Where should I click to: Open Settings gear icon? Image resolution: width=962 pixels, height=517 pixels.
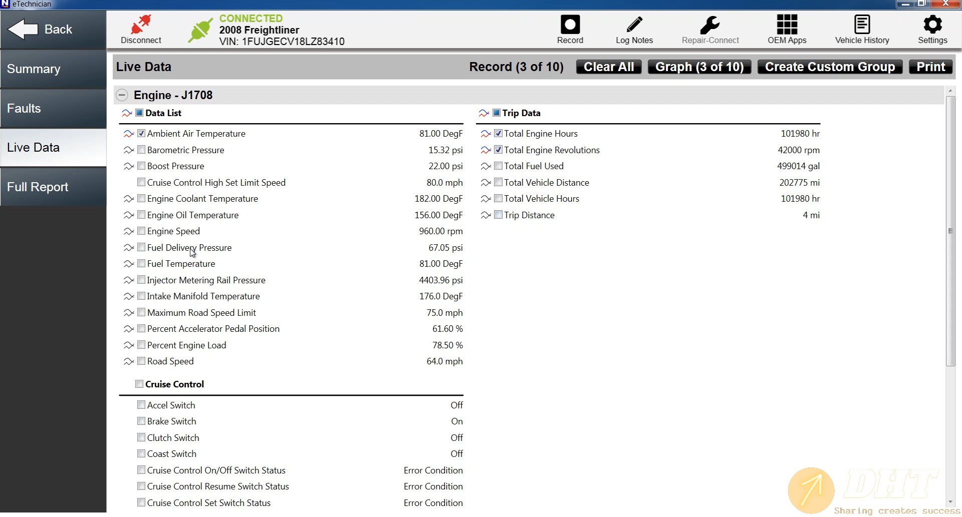(x=932, y=25)
